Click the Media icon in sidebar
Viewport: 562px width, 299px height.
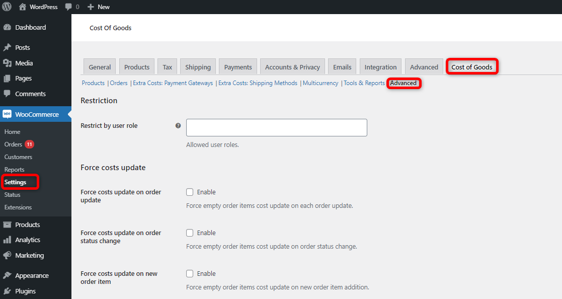click(x=7, y=63)
